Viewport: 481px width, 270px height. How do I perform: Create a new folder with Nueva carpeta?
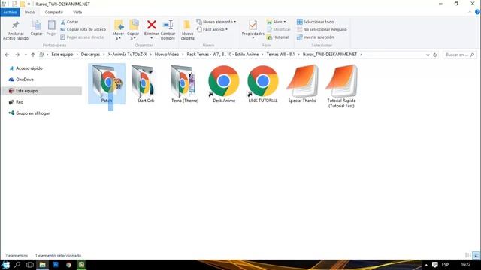point(187,30)
